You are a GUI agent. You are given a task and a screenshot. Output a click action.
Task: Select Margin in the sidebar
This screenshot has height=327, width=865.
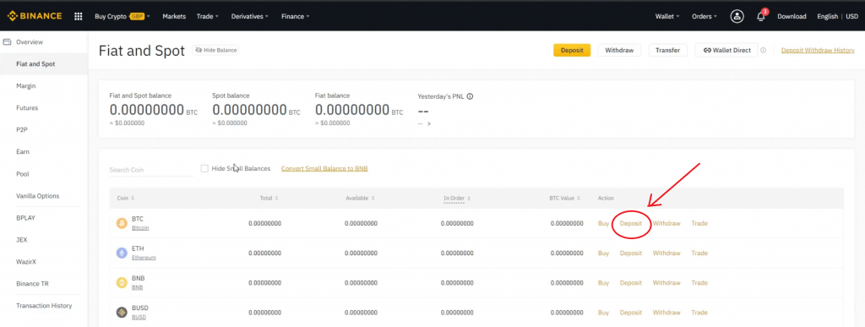26,86
